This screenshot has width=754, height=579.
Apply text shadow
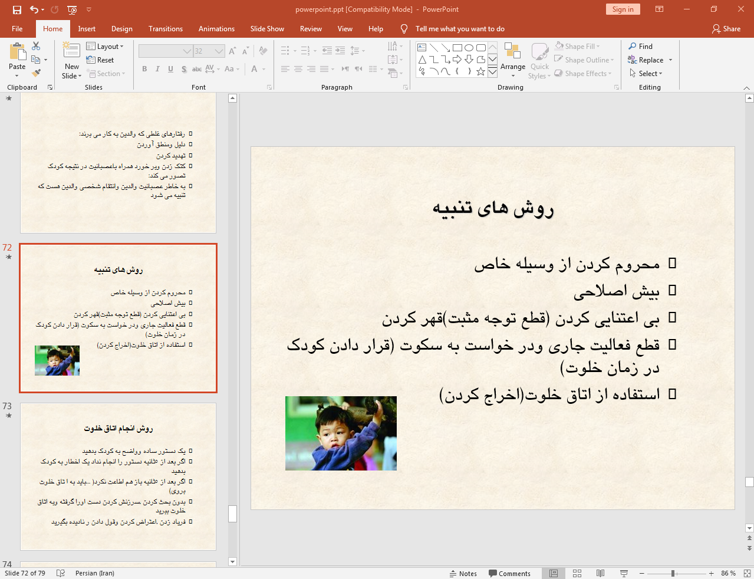(184, 69)
